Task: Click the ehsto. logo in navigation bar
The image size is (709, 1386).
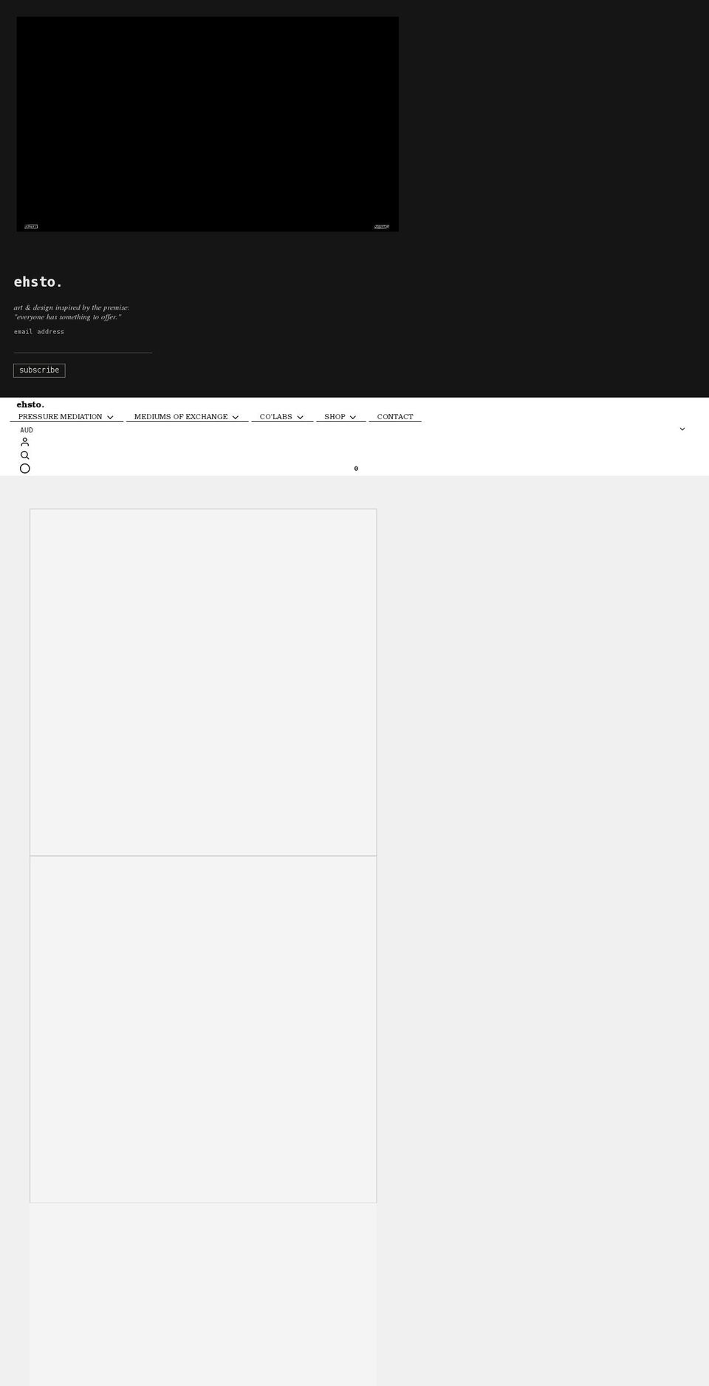Action: tap(30, 404)
